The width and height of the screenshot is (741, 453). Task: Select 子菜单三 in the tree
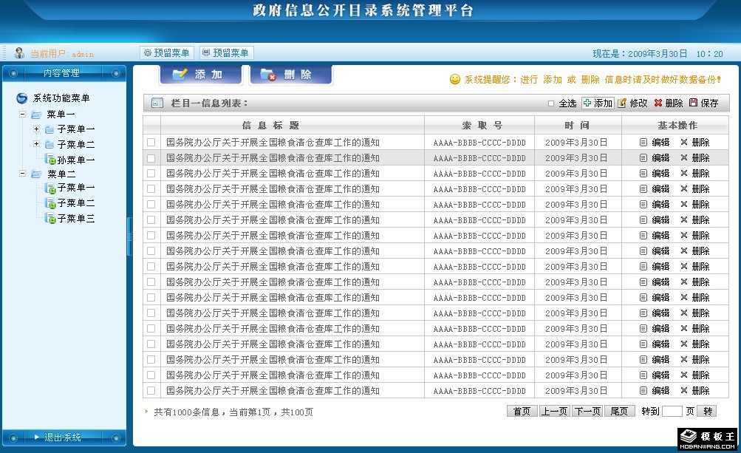click(75, 219)
